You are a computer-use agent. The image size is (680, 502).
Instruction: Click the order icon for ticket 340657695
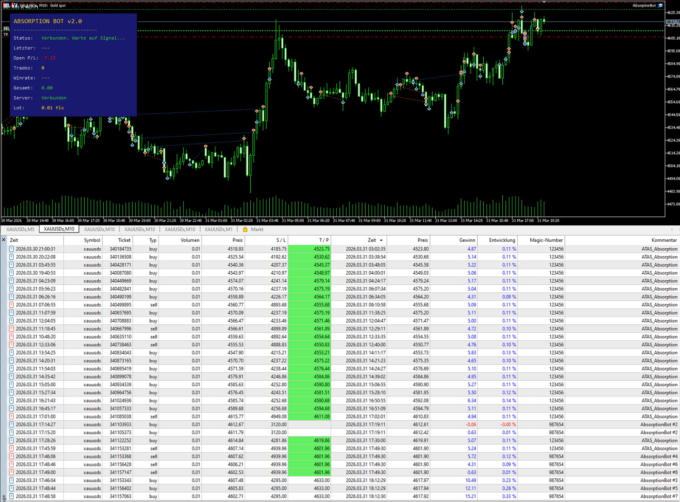point(12,313)
